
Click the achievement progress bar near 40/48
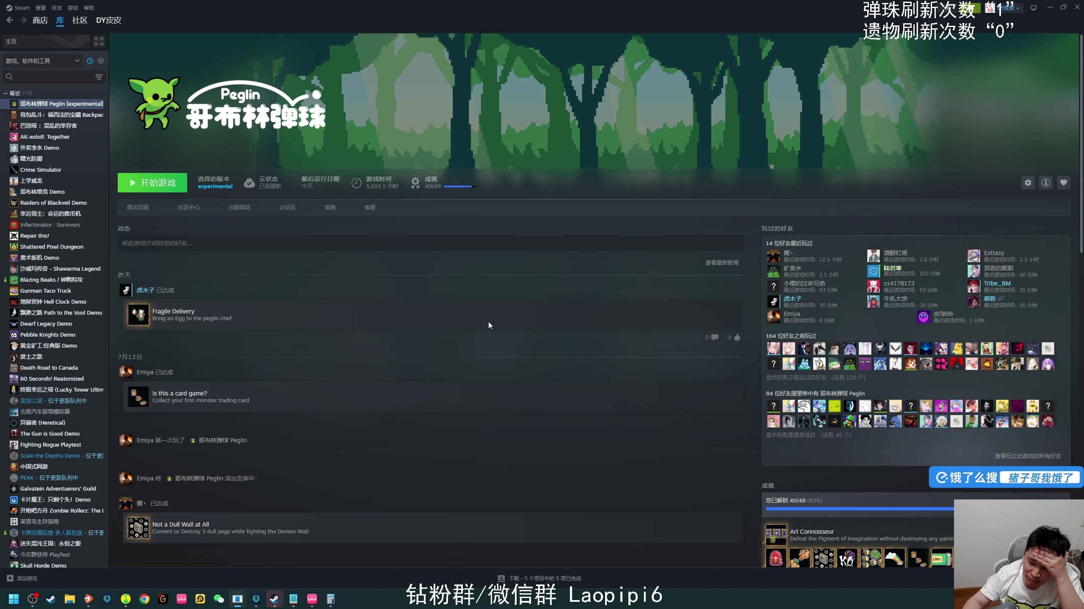point(460,187)
